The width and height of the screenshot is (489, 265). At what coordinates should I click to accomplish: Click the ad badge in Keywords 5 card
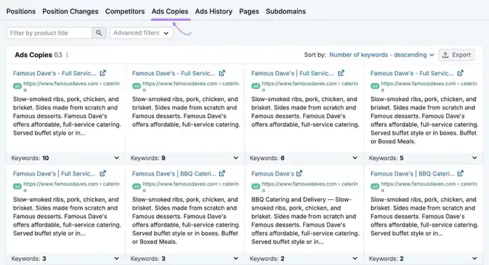point(374,86)
